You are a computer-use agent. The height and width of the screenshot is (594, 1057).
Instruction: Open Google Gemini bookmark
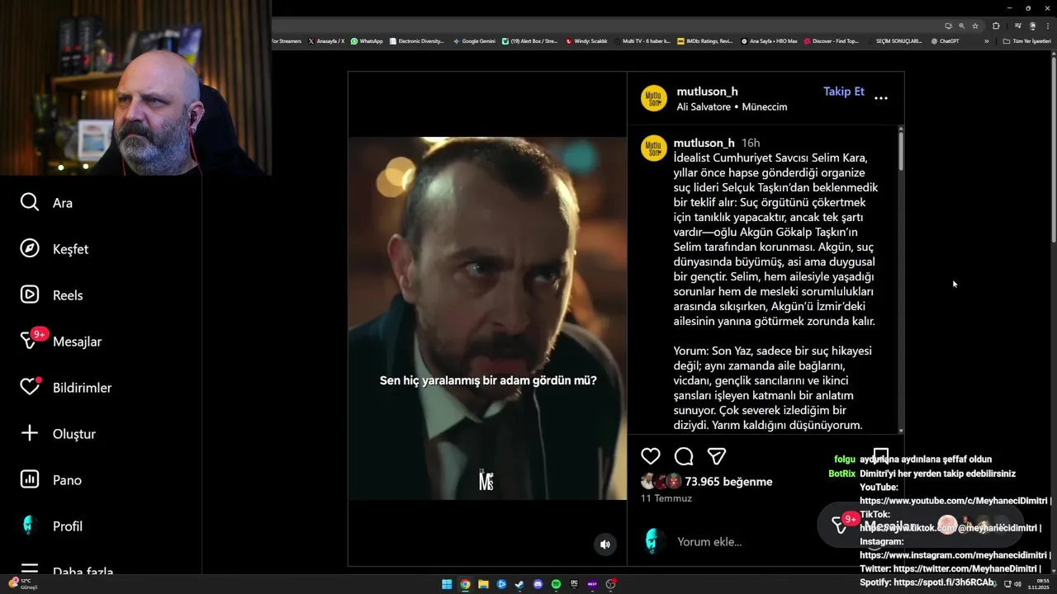point(474,41)
